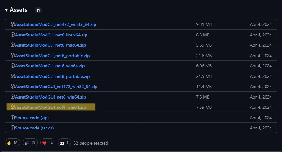Download AssetStudioModCLI_net6_win64.zip
The image size is (282, 152).
50,66
